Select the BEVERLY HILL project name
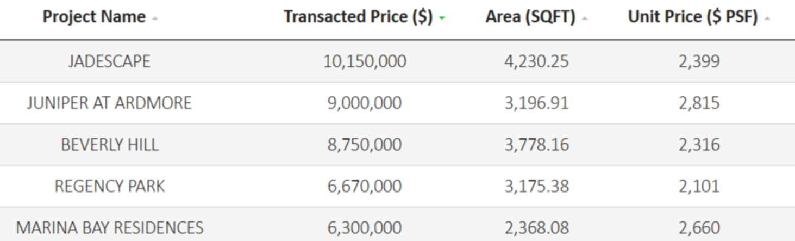 (109, 145)
